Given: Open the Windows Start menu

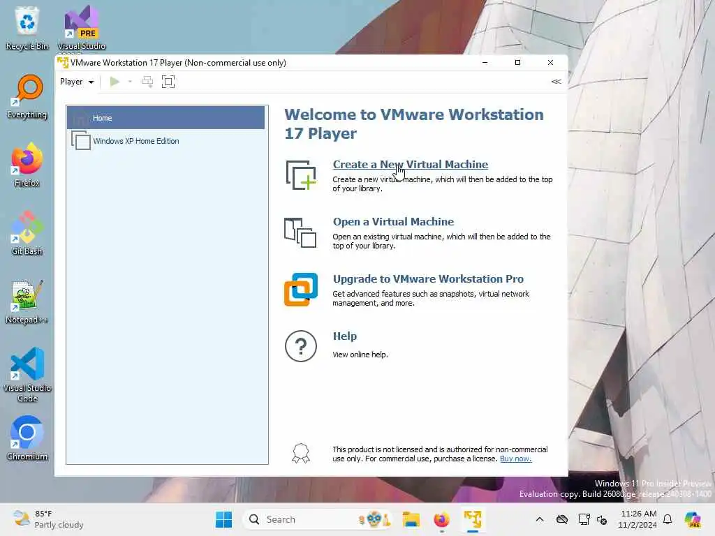Looking at the screenshot, I should coord(223,519).
